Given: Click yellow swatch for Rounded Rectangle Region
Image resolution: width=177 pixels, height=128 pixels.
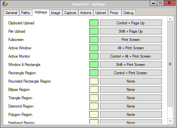Looking at the screenshot, I should point(94,81).
